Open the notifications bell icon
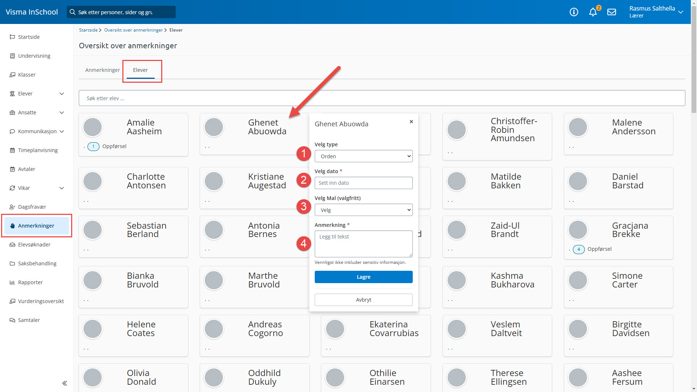This screenshot has width=697, height=392. point(593,12)
